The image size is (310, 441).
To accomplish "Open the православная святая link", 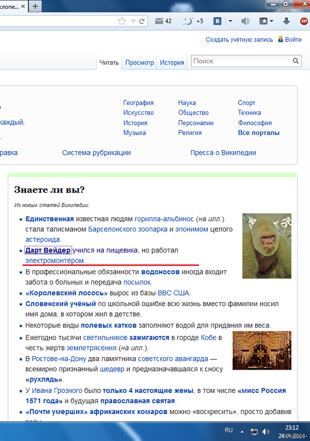I will [137, 401].
